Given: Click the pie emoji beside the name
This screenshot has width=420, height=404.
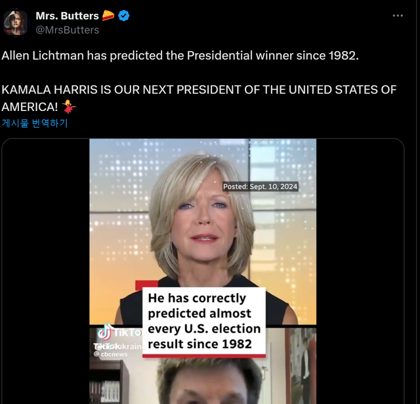Looking at the screenshot, I should pyautogui.click(x=108, y=16).
